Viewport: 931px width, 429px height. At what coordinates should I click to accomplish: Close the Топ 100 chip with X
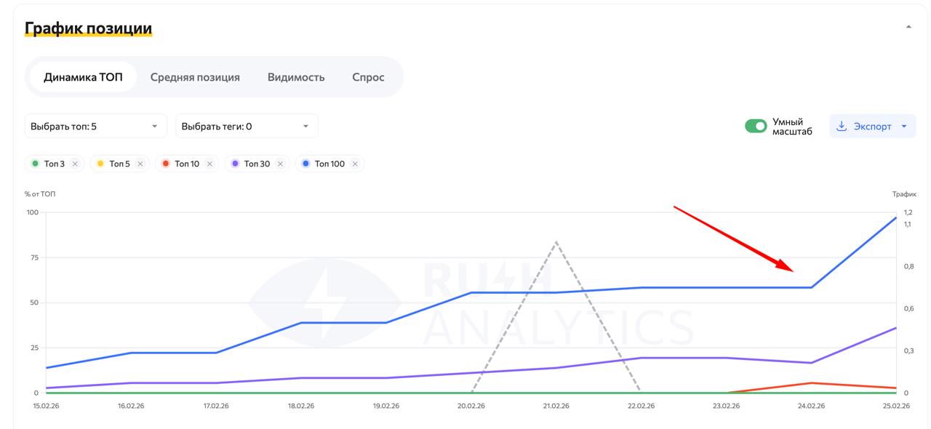[x=355, y=164]
